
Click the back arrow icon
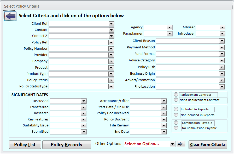point(10,16)
